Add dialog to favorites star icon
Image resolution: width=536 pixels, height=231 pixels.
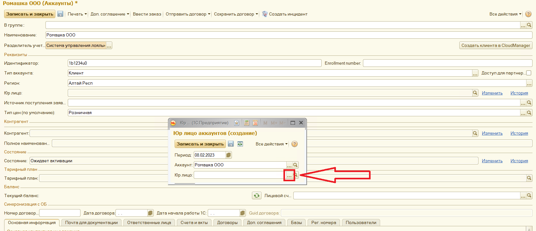coord(237,123)
